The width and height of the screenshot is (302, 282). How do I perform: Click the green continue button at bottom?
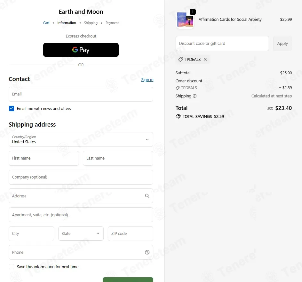[128, 279]
